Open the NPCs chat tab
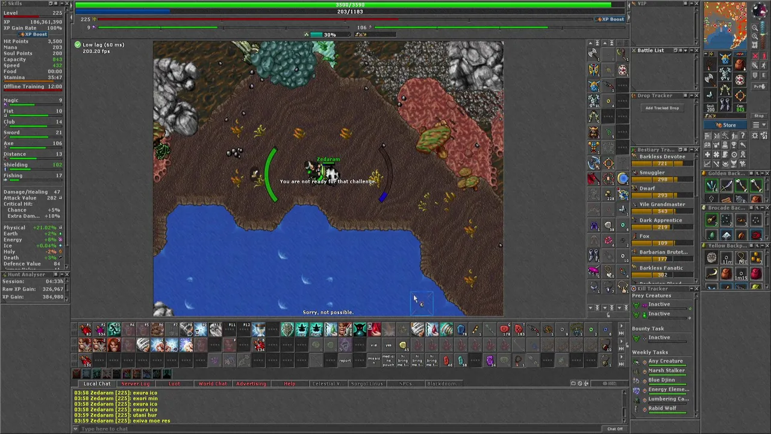 tap(405, 383)
